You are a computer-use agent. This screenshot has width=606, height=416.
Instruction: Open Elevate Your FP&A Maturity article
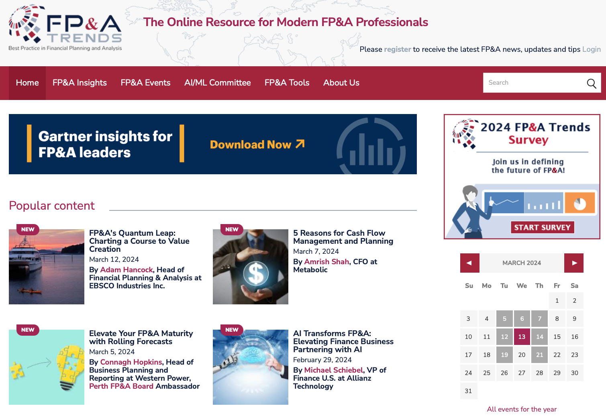tap(141, 337)
